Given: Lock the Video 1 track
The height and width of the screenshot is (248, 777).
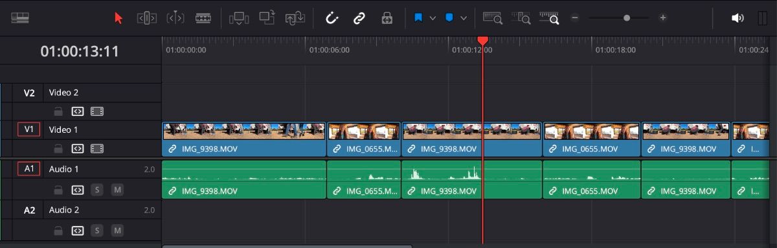Looking at the screenshot, I should point(58,148).
